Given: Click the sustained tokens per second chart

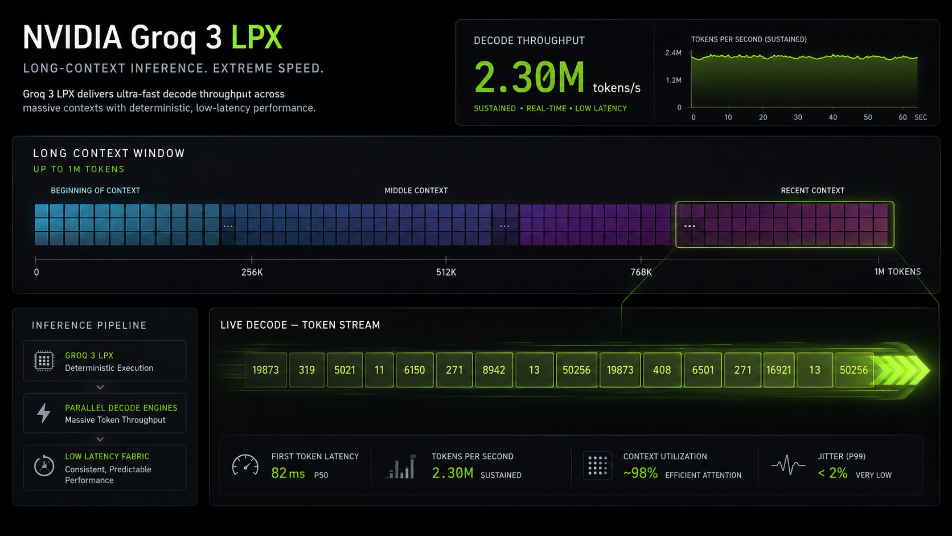Looking at the screenshot, I should click(804, 80).
